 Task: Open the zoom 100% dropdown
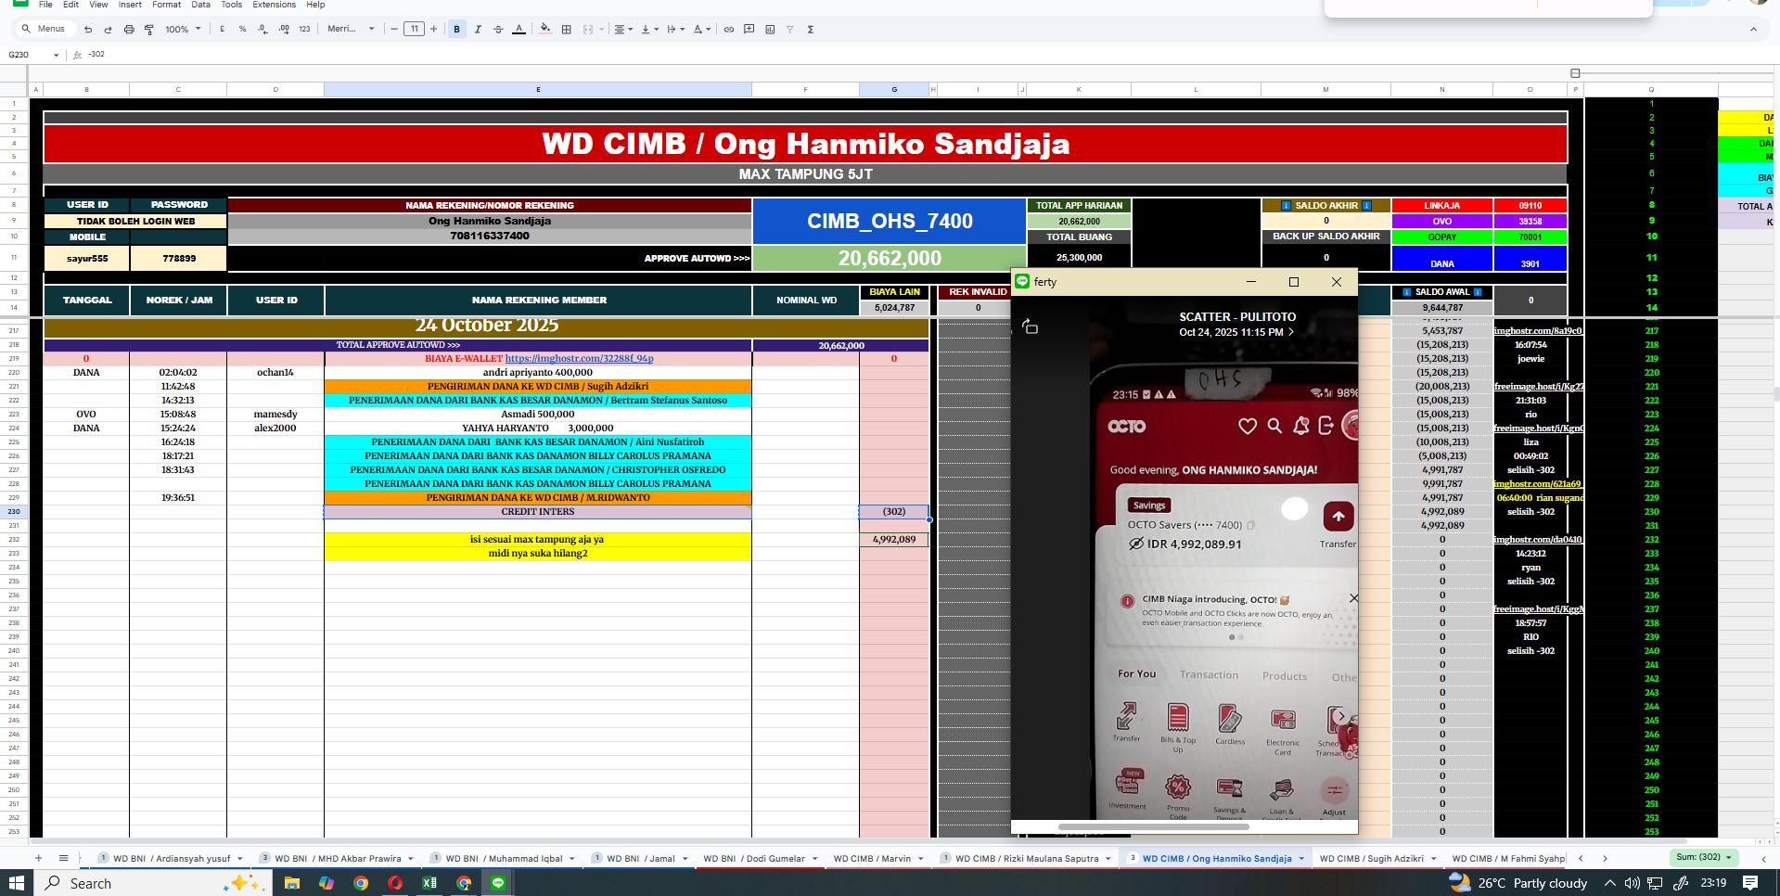pos(183,30)
